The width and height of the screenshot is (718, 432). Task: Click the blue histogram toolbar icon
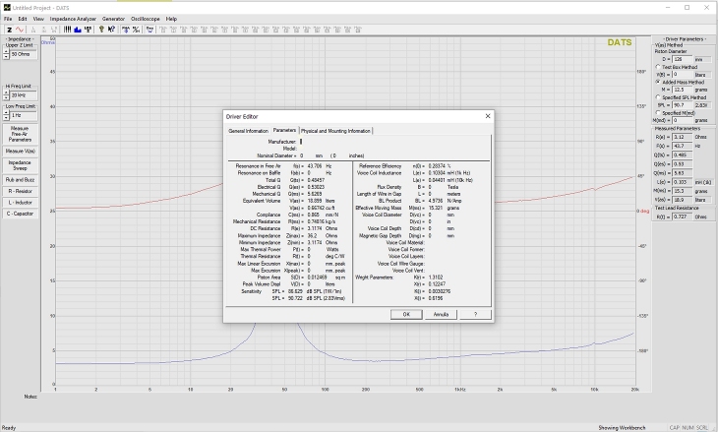[78, 30]
